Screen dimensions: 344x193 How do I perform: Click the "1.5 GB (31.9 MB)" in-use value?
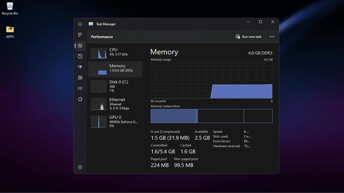coord(170,138)
